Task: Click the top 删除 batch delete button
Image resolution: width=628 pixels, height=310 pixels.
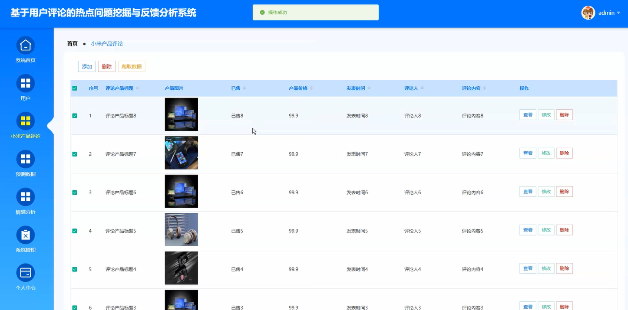Action: (107, 66)
